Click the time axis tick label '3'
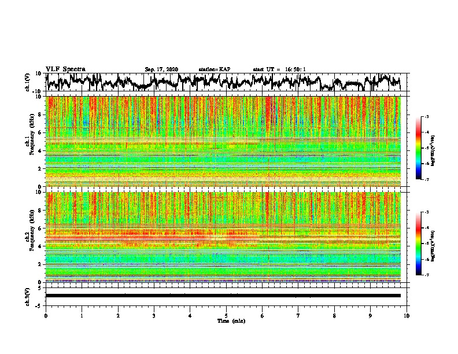458x354 pixels. [x=154, y=316]
